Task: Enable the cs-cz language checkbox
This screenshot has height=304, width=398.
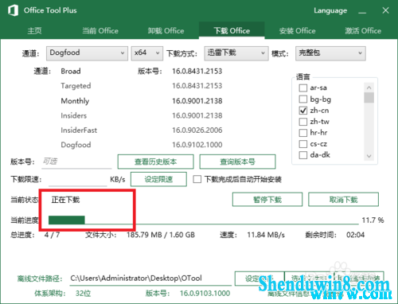Action: click(x=303, y=144)
